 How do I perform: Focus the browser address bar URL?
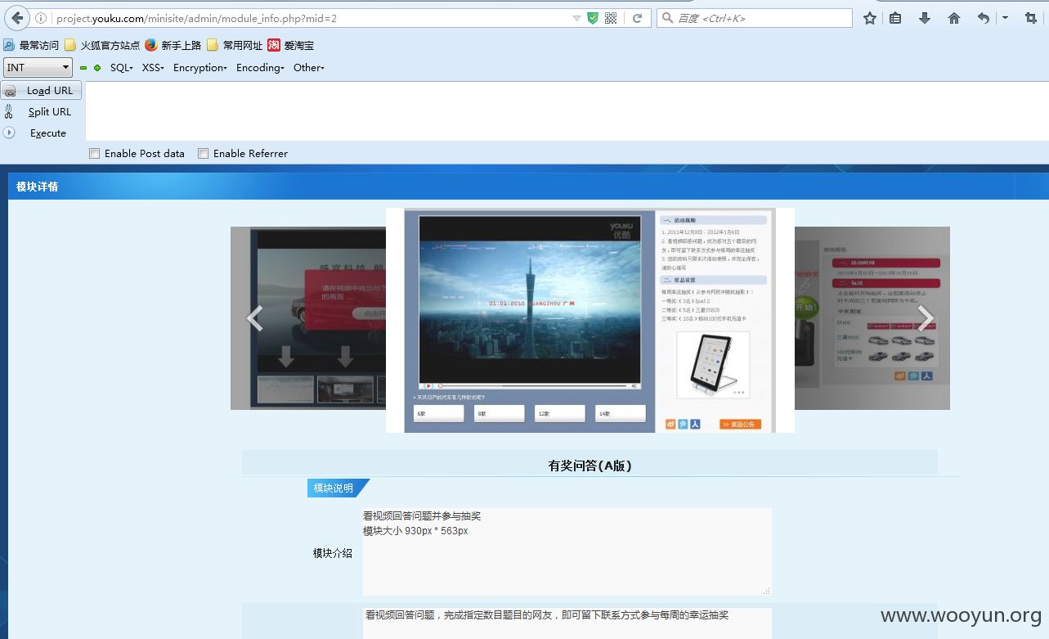311,18
